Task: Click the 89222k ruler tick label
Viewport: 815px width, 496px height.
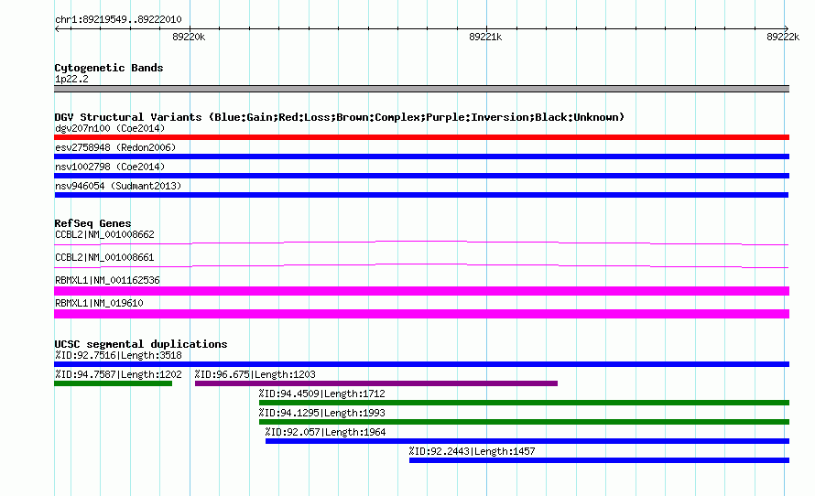Action: 783,37
